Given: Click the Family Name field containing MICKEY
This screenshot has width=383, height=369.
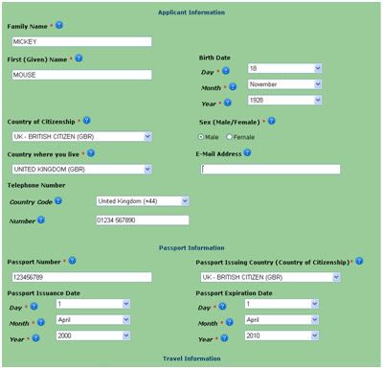Looking at the screenshot, I should click(x=82, y=41).
